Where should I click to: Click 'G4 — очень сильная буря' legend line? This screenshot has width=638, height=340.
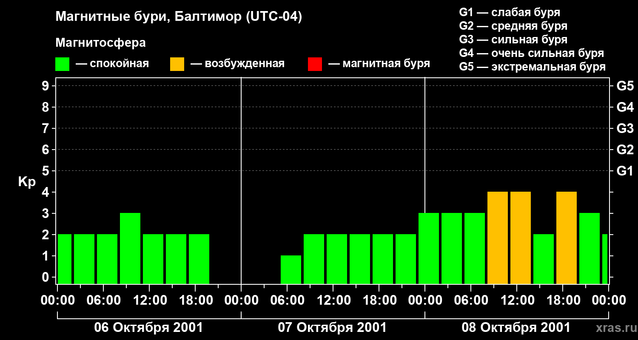click(532, 53)
